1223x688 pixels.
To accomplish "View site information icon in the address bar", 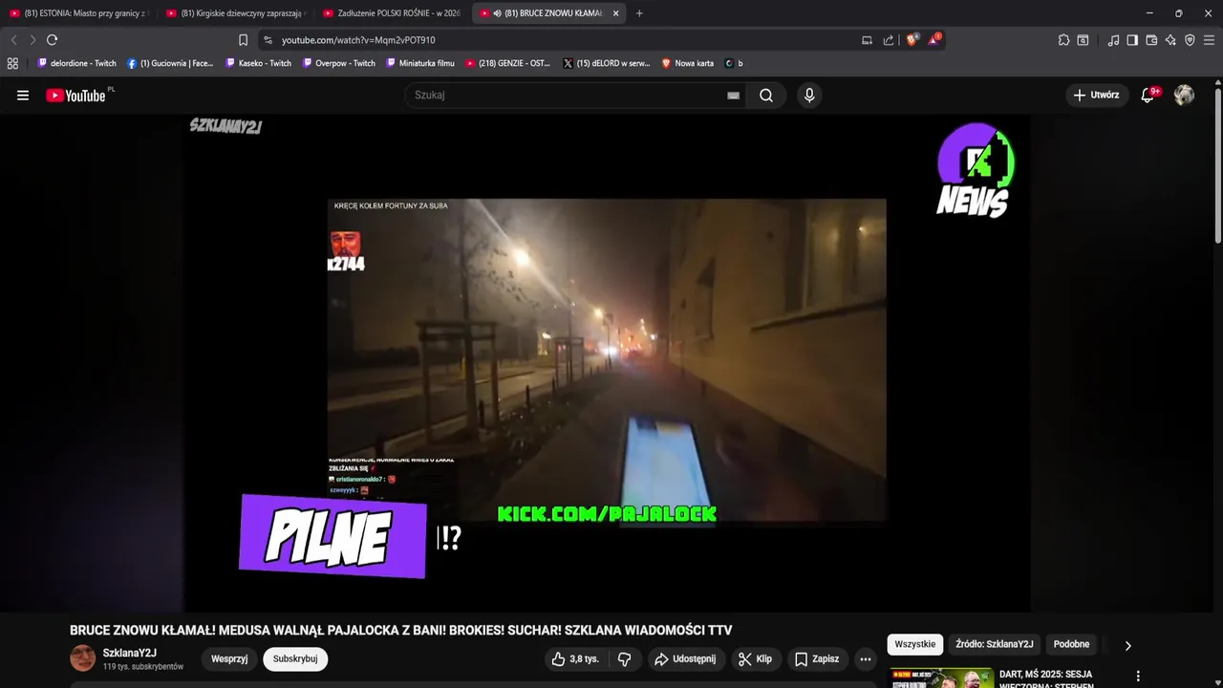I will pyautogui.click(x=268, y=40).
